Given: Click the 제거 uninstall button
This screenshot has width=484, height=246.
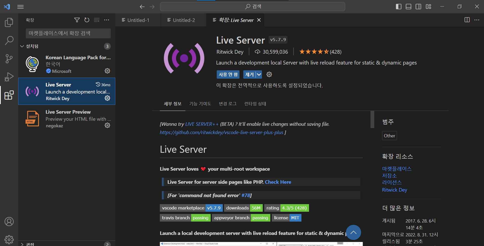Looking at the screenshot, I should pyautogui.click(x=249, y=74).
